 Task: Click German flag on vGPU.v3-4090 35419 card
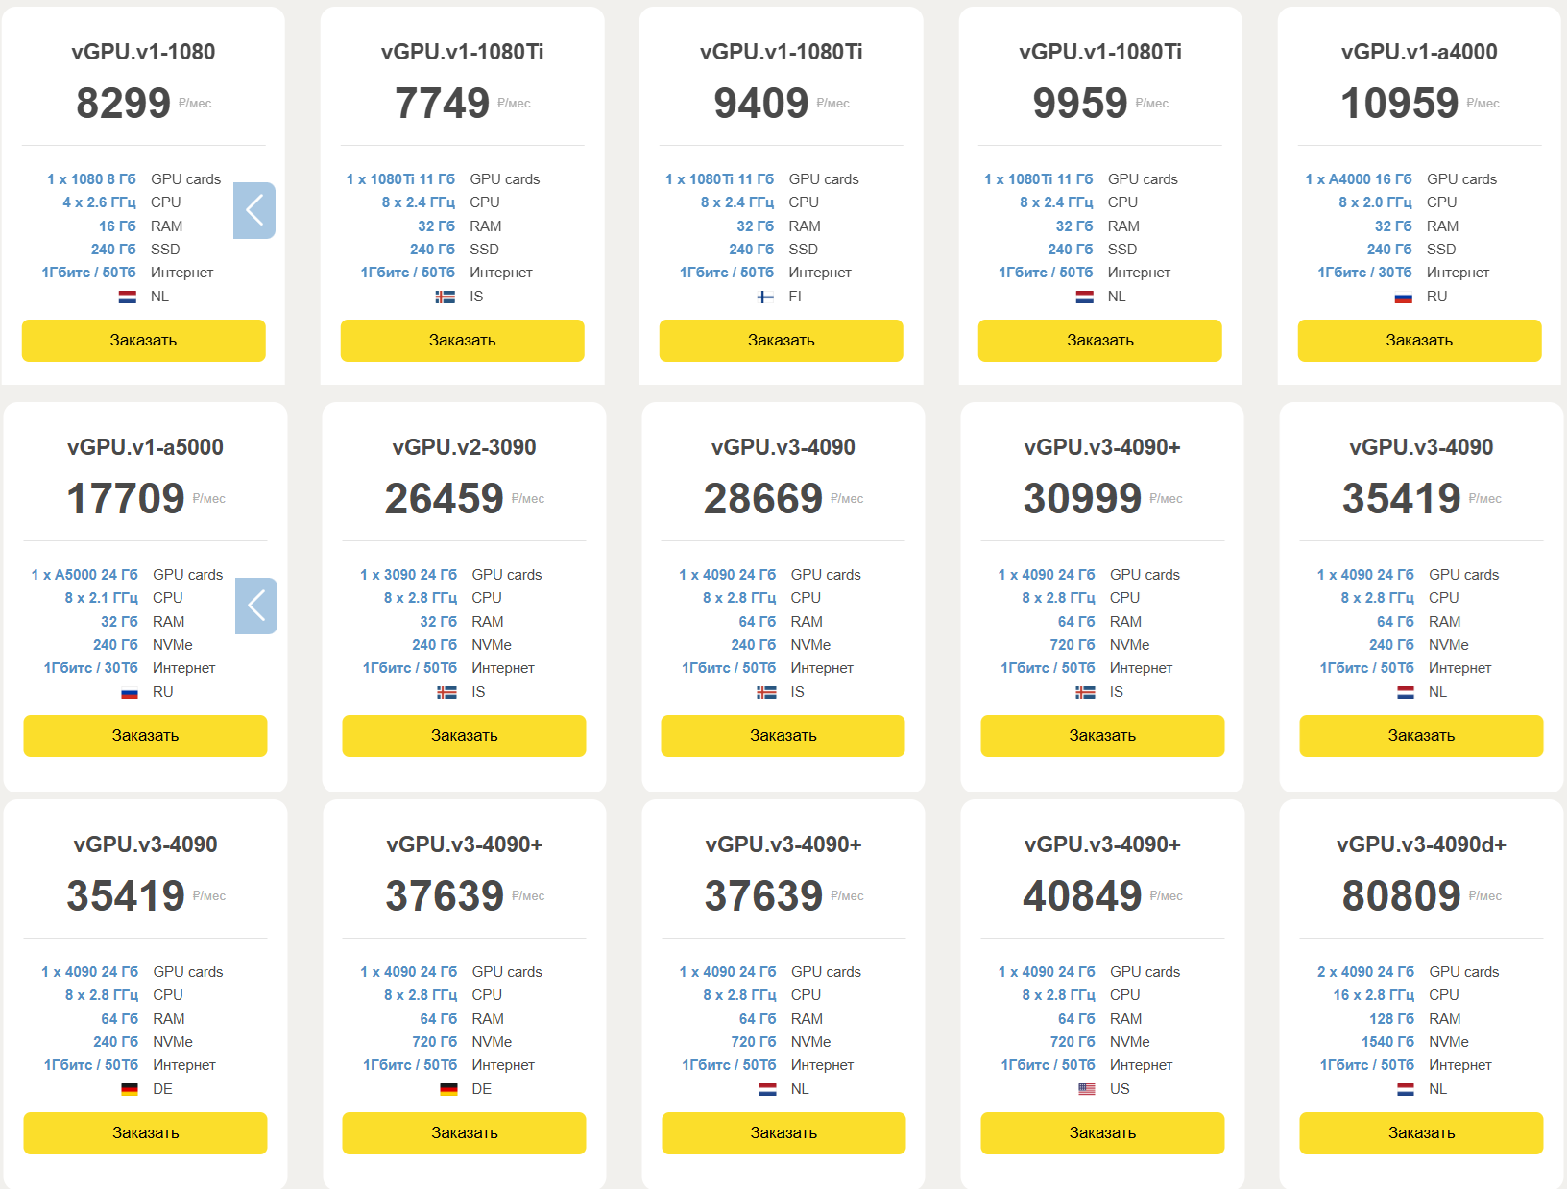130,1089
